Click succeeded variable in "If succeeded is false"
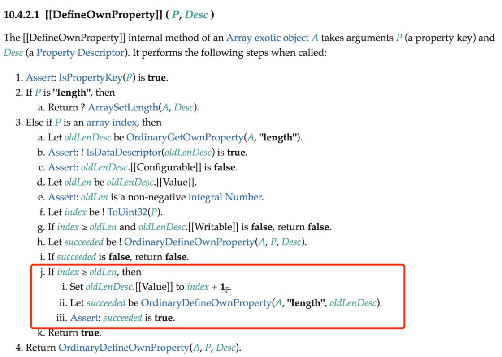Viewport: 502px width, 357px height. pos(77,257)
